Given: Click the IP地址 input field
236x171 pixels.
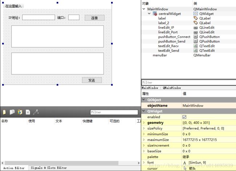Looking at the screenshot, I should [38, 17].
